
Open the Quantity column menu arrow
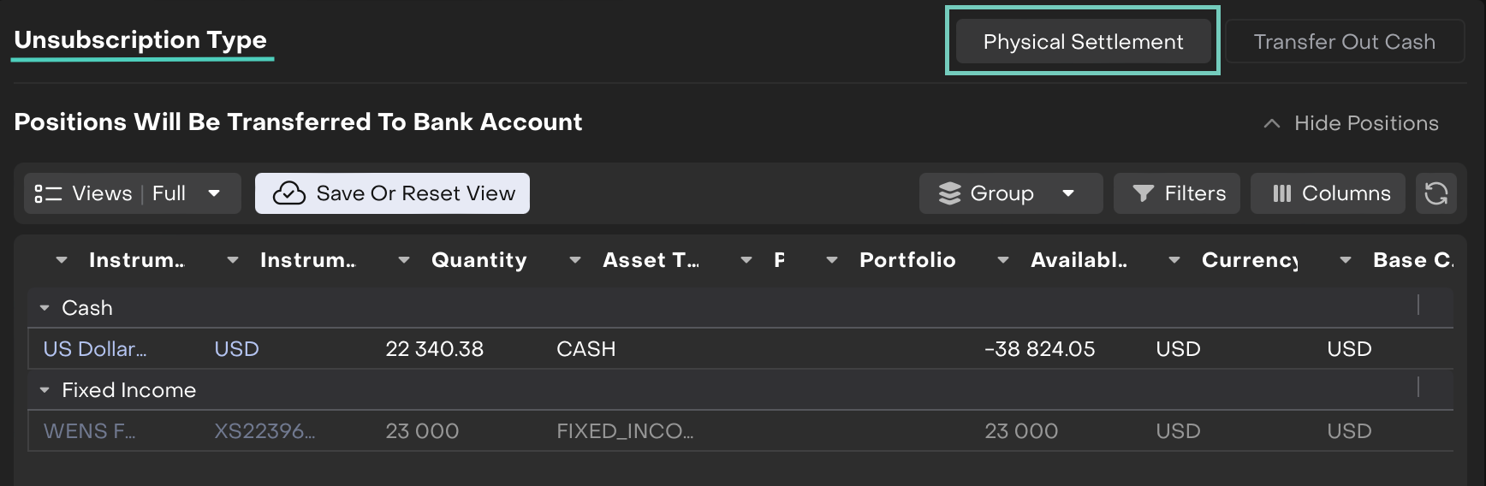tap(404, 260)
